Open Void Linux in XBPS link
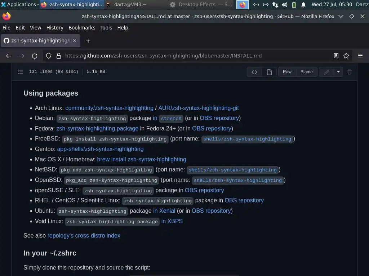Image resolution: width=369 pixels, height=276 pixels. pyautogui.click(x=172, y=221)
